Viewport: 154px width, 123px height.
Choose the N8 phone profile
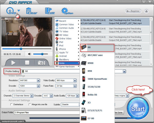[x=97, y=48]
